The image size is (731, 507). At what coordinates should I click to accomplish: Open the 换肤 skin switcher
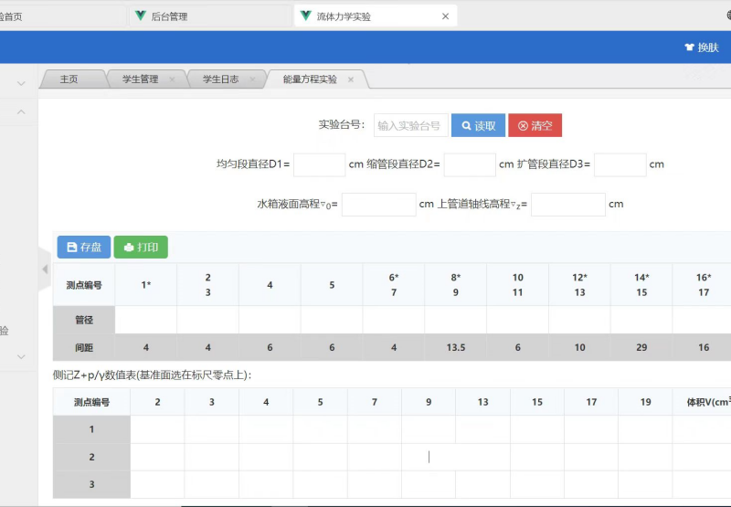tap(702, 48)
